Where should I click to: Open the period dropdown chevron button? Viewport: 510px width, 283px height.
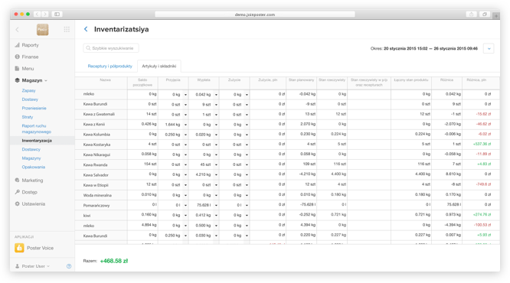[489, 49]
